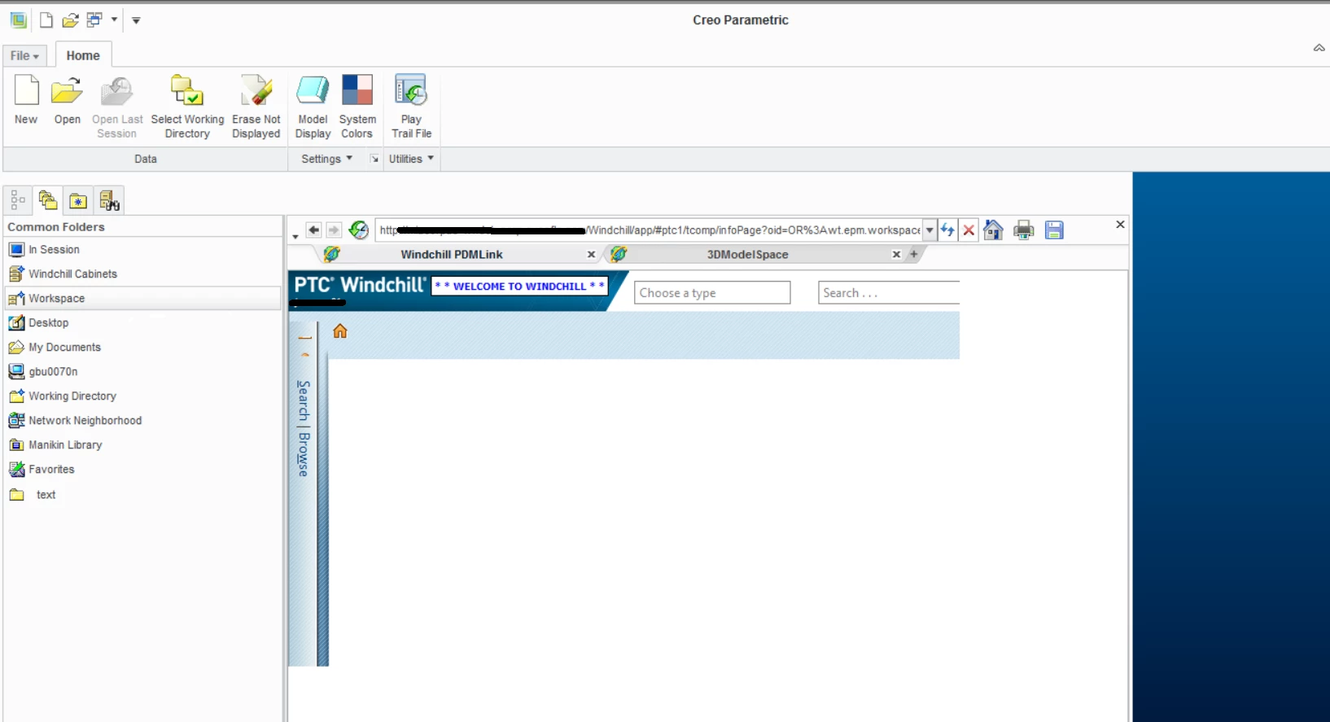Click browser Refresh page icon

(947, 230)
